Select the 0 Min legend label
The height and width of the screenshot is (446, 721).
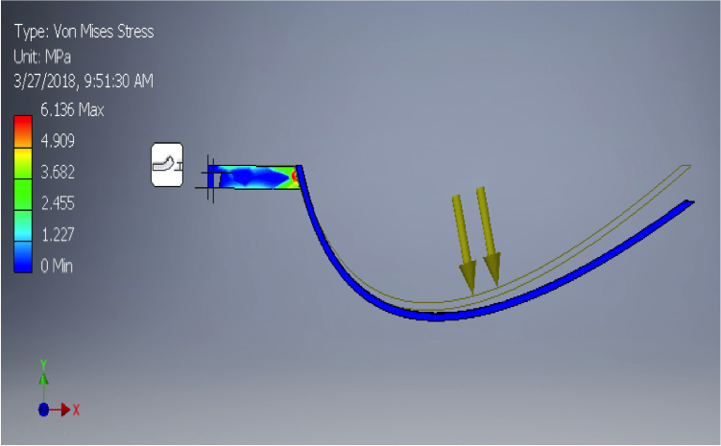click(x=60, y=265)
